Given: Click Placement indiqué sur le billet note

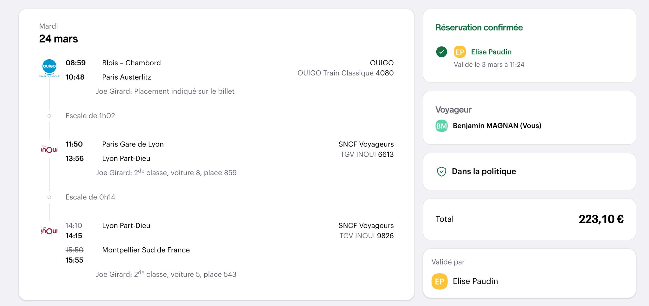Looking at the screenshot, I should pos(184,91).
